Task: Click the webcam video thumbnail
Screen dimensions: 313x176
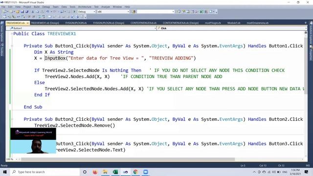Action: tap(33, 141)
